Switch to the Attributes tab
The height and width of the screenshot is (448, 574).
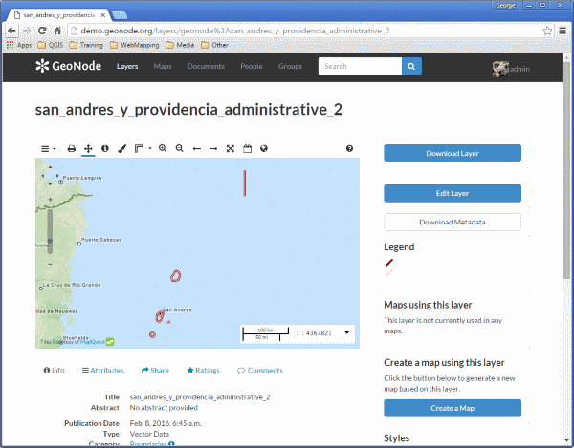pyautogui.click(x=103, y=371)
